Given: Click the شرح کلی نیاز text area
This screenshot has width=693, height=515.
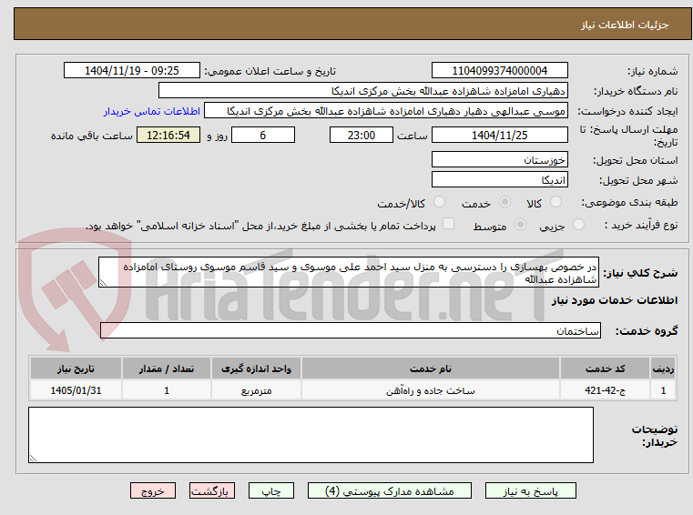Looking at the screenshot, I should (x=348, y=273).
